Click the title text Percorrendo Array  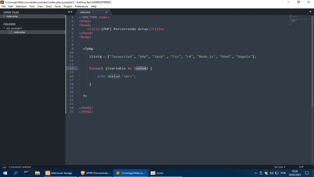pyautogui.click(x=131, y=29)
